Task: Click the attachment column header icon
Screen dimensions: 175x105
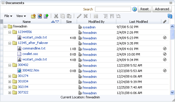Action: tap(165, 22)
